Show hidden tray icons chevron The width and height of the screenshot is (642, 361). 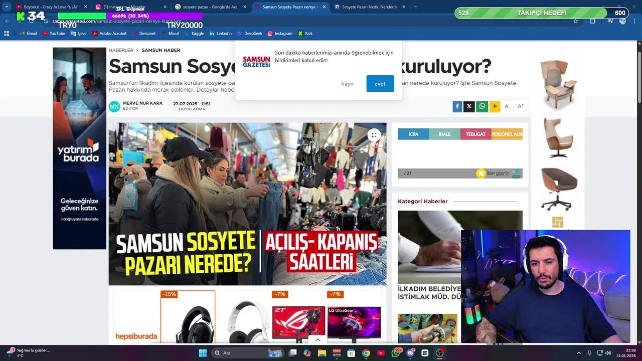click(578, 353)
